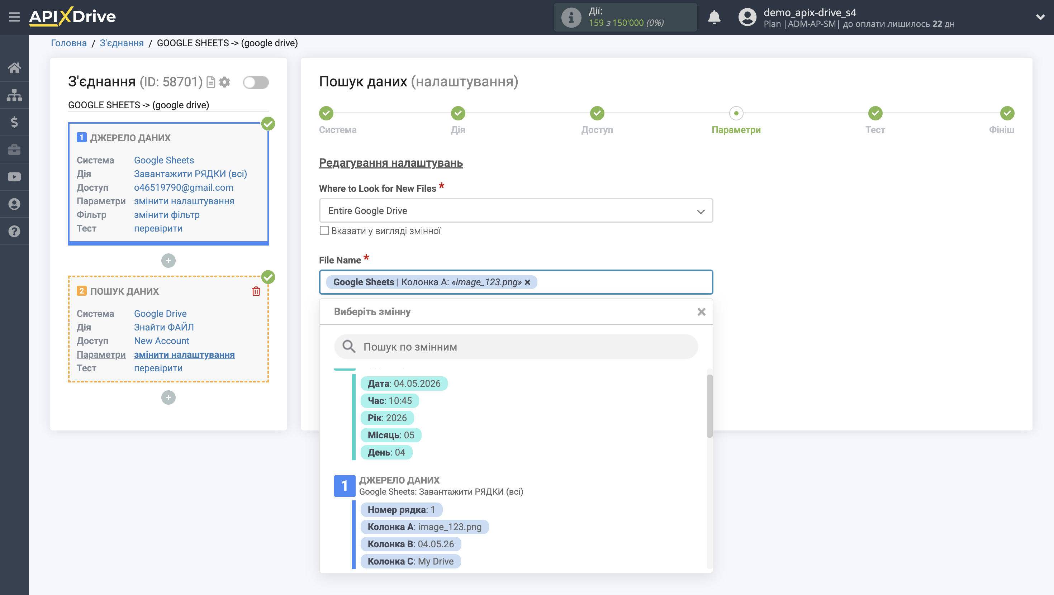This screenshot has height=595, width=1054.
Task: Click the actions info icon
Action: click(x=571, y=18)
